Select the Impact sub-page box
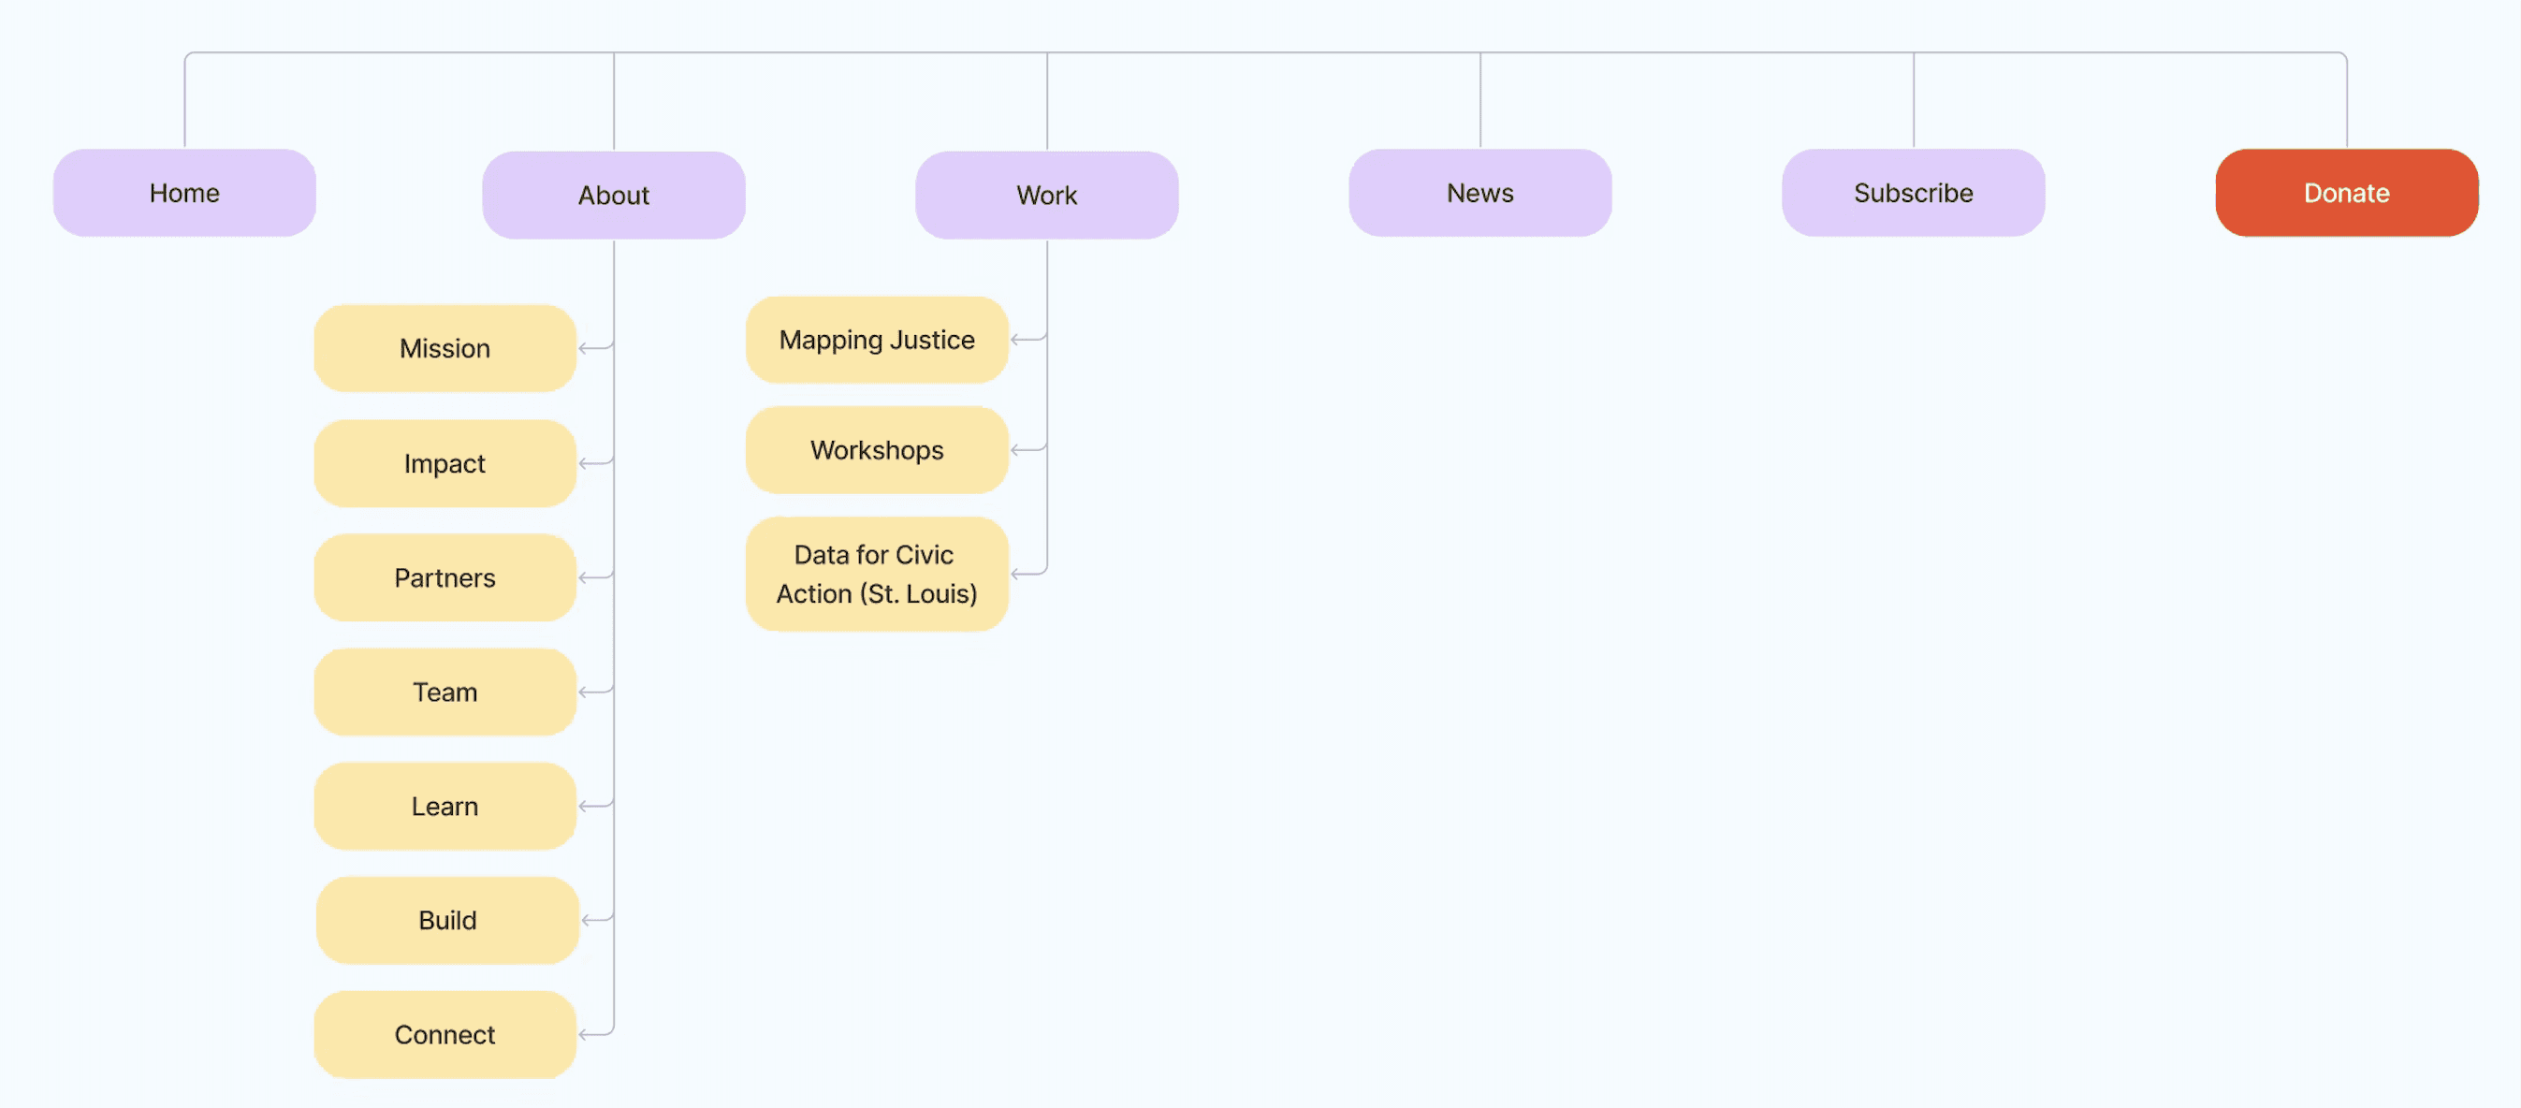2521x1108 pixels. tap(444, 463)
